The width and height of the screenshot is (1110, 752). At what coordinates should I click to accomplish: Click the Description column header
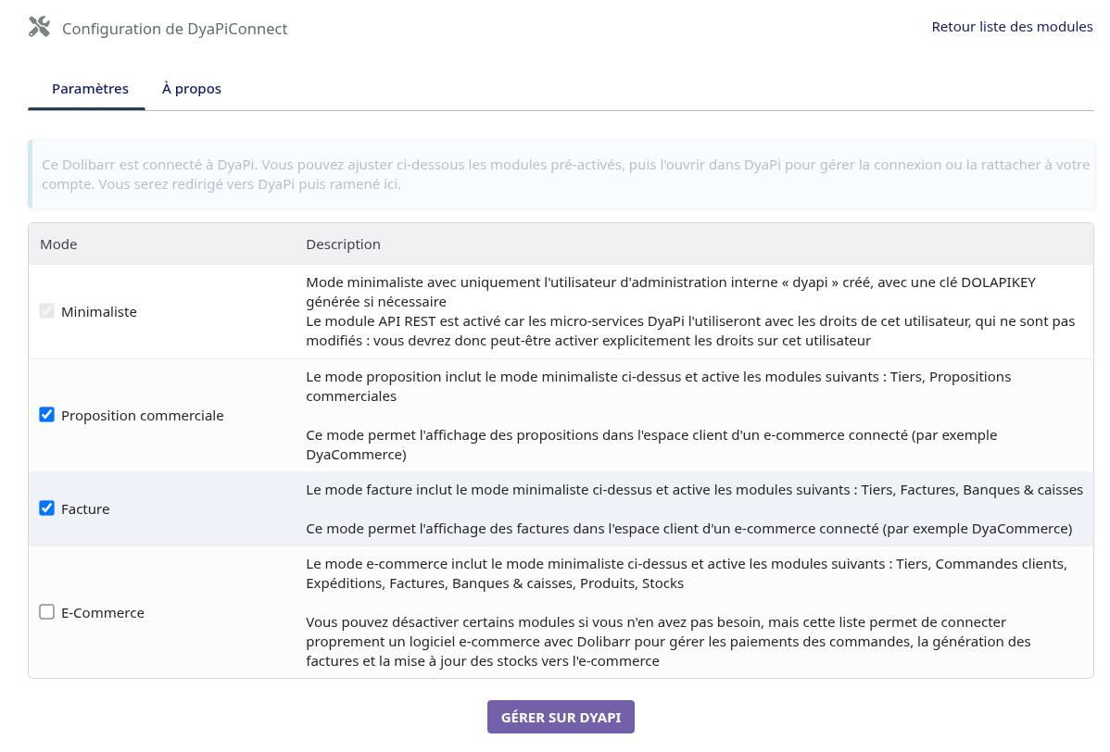click(344, 244)
